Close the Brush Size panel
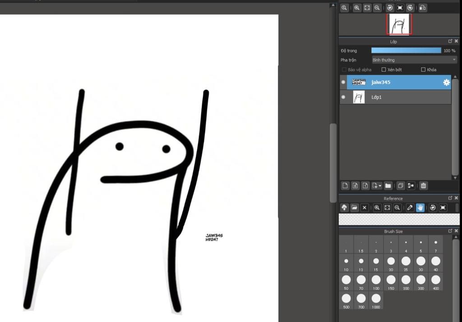The image size is (462, 322). [x=457, y=231]
